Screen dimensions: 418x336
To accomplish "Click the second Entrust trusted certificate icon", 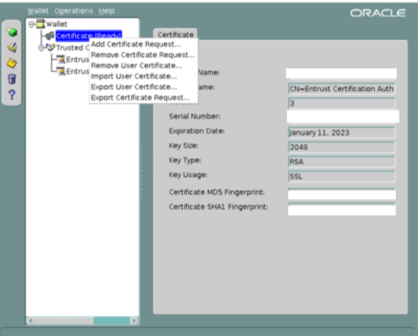I will pos(61,71).
